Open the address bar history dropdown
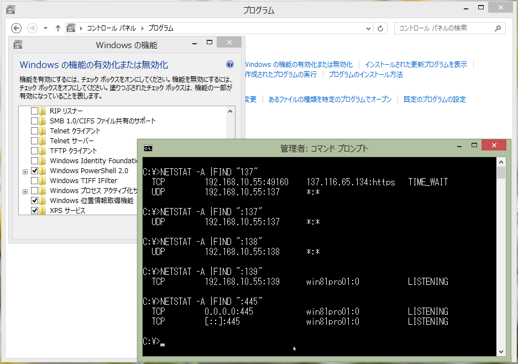Image resolution: width=518 pixels, height=364 pixels. pyautogui.click(x=368, y=28)
